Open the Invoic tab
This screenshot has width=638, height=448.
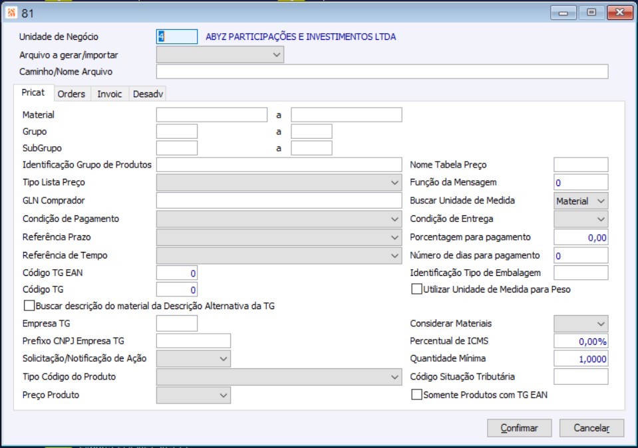110,94
